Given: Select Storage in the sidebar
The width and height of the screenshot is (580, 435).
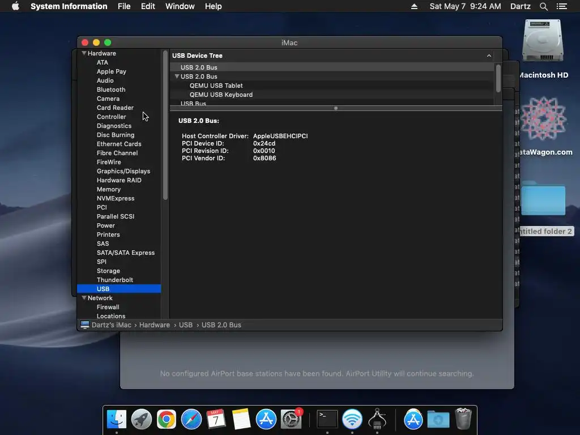Looking at the screenshot, I should [x=108, y=271].
